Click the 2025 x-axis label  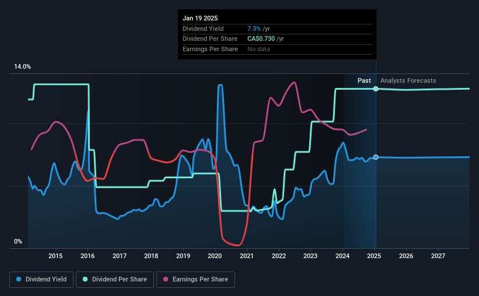(x=374, y=256)
